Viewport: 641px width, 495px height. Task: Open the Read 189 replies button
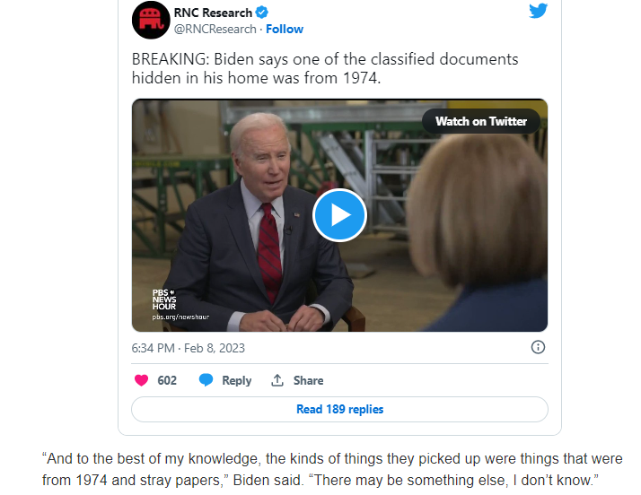click(x=339, y=409)
